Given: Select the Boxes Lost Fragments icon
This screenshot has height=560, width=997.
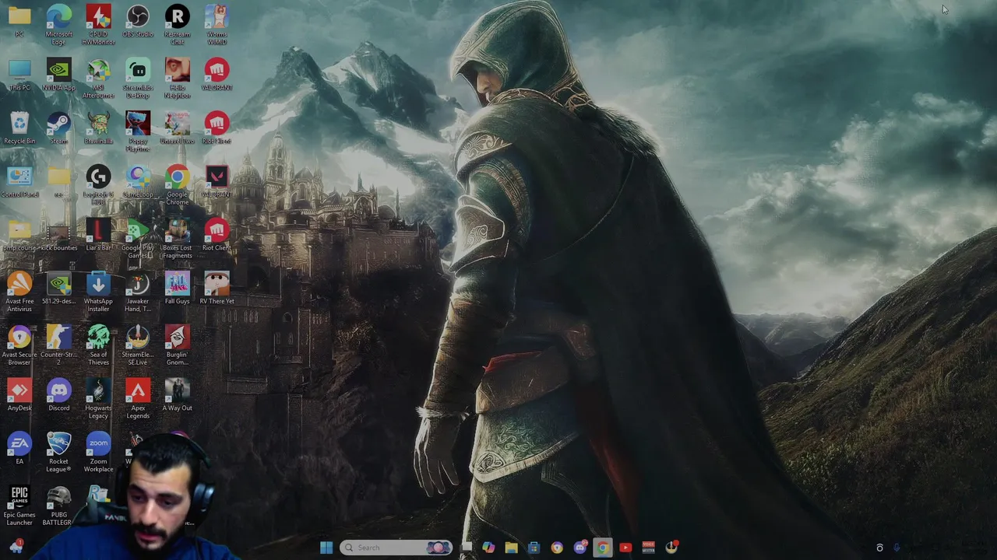Looking at the screenshot, I should 177,239.
